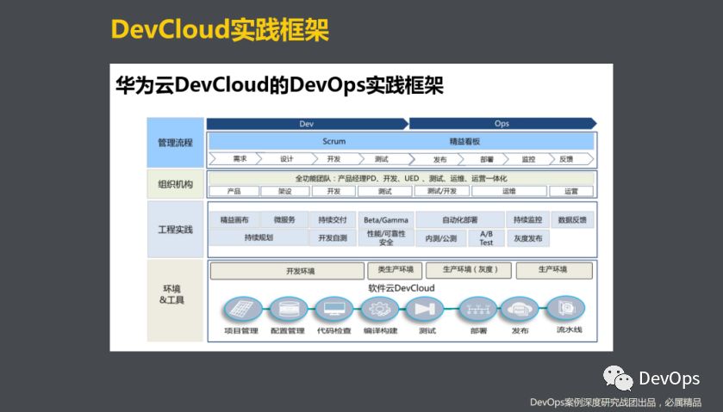
Task: Open the 发布 release cloud icon
Action: tap(519, 309)
